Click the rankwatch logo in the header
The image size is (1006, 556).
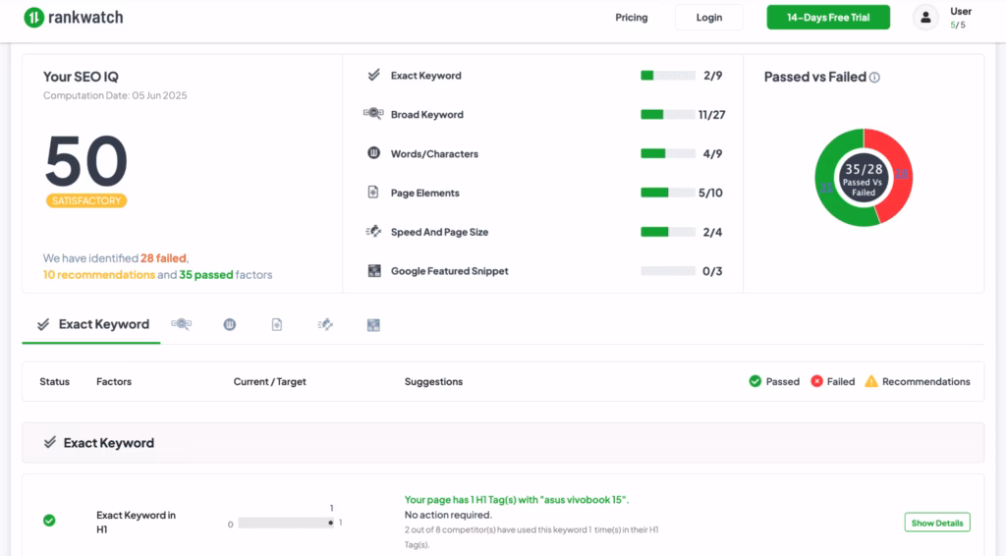74,17
